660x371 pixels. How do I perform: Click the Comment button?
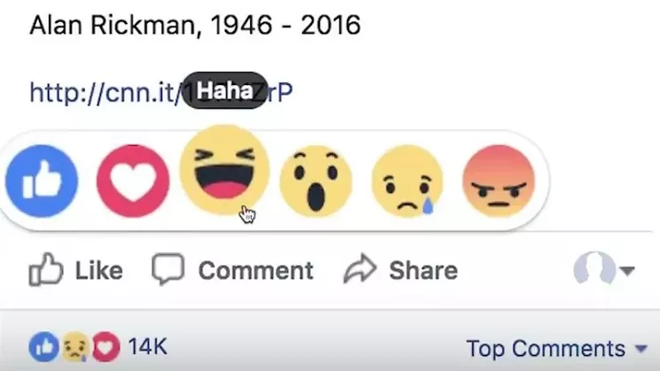pyautogui.click(x=232, y=270)
